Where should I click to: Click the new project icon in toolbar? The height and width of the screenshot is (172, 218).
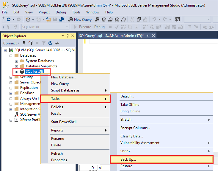click(28, 19)
